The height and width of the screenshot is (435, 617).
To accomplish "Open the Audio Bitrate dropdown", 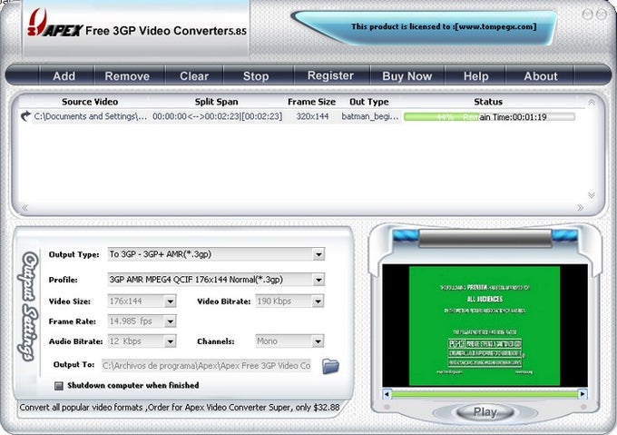I will coord(170,341).
